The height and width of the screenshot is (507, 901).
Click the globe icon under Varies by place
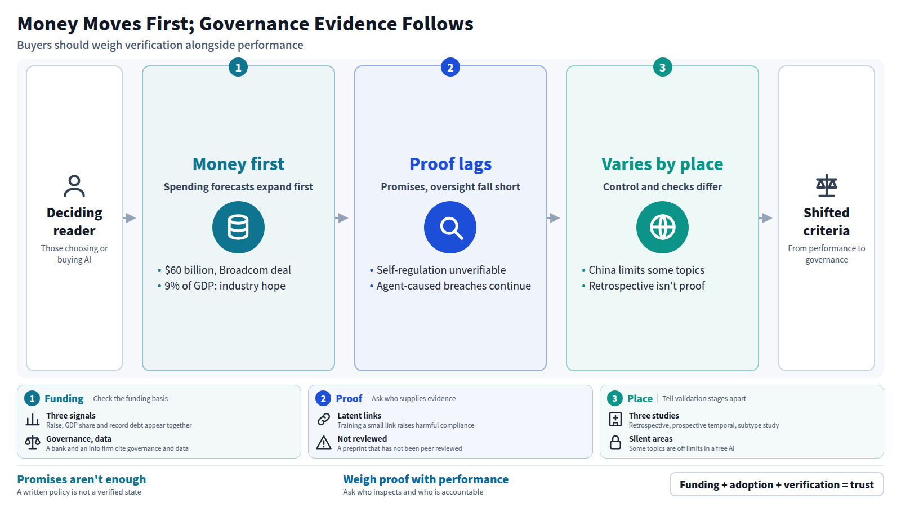pyautogui.click(x=662, y=228)
